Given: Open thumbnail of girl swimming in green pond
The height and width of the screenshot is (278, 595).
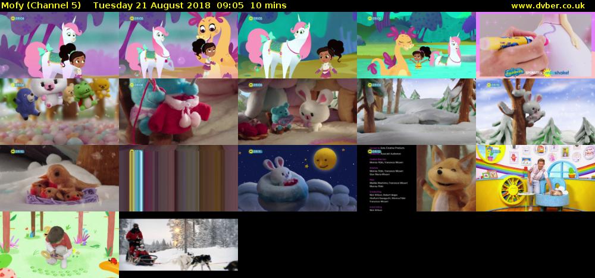Looking at the screenshot, I should click(416, 45).
